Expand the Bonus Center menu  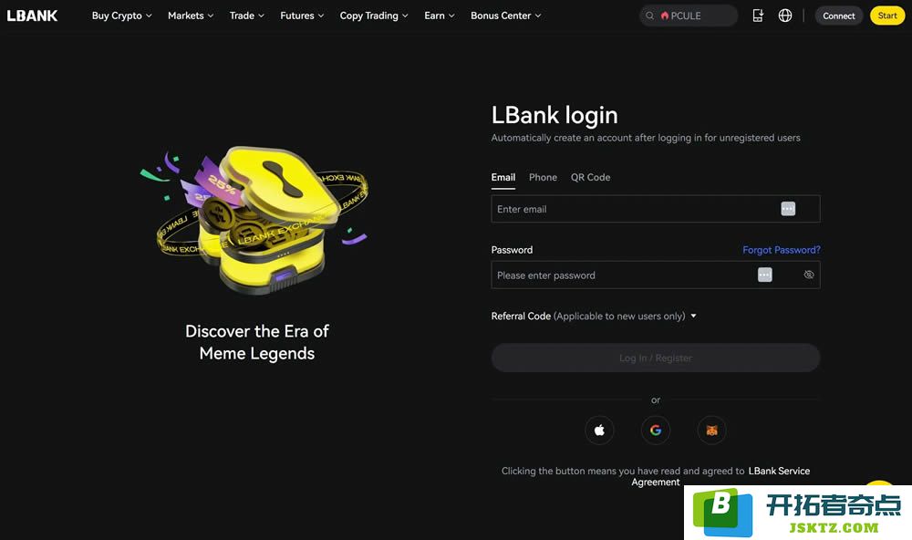pos(506,16)
